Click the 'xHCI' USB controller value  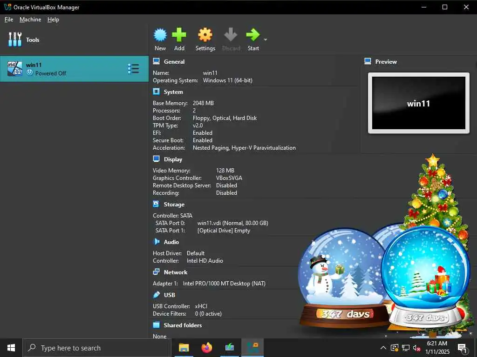pos(201,306)
